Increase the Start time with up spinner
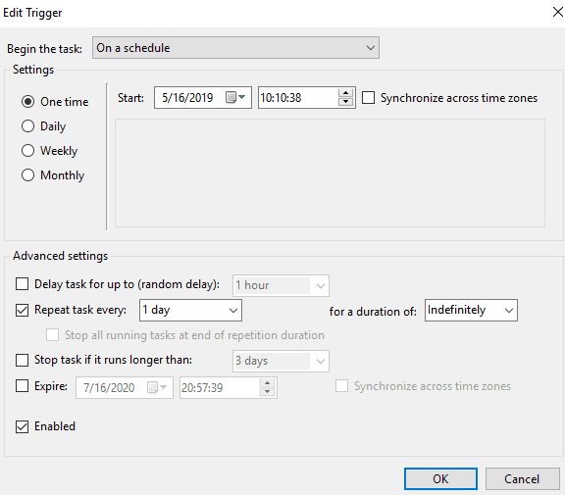The width and height of the screenshot is (565, 495). (x=345, y=93)
